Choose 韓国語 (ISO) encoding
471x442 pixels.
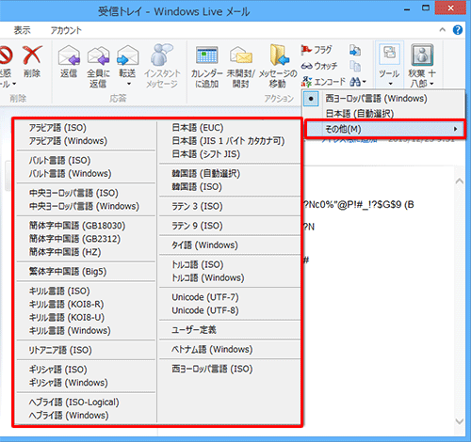(197, 186)
